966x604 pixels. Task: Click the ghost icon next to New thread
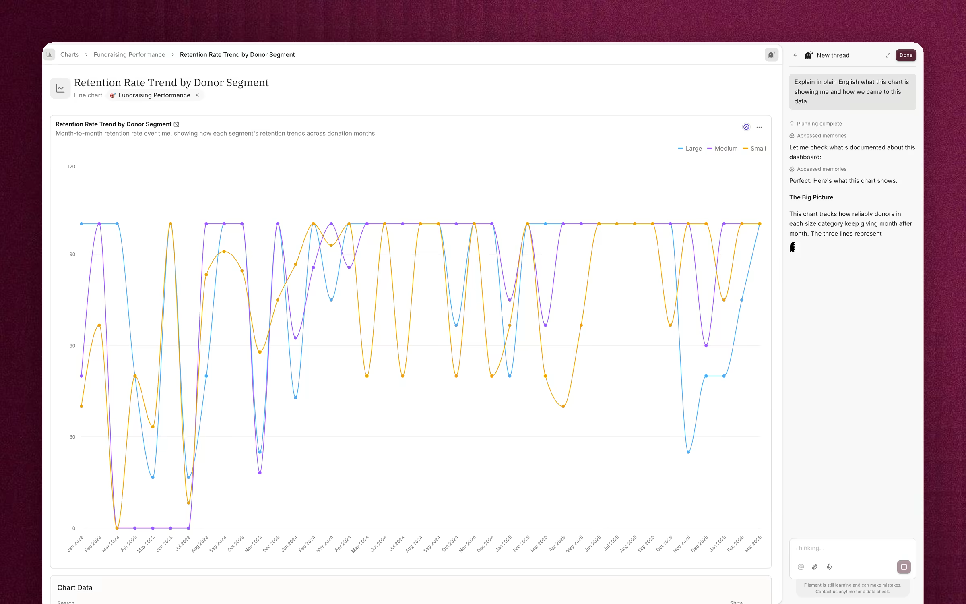point(809,55)
